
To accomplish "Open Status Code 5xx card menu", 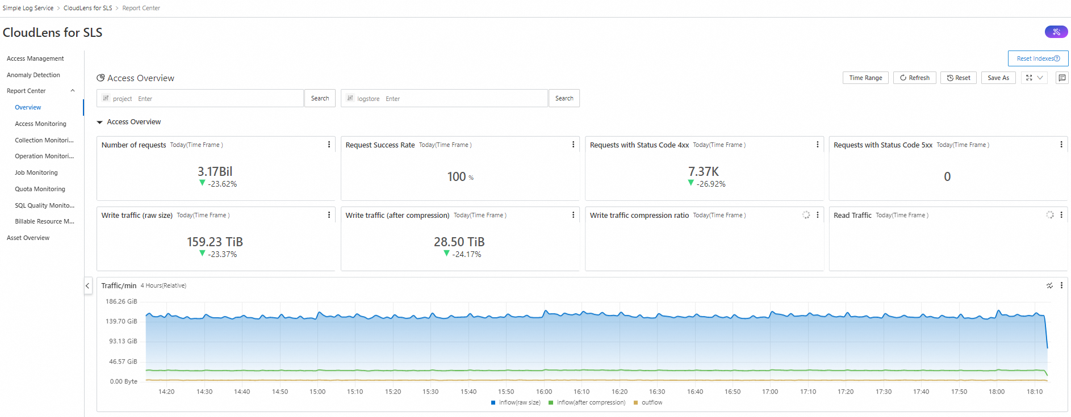I will coord(1061,145).
